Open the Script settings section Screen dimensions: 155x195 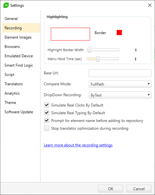[21, 75]
